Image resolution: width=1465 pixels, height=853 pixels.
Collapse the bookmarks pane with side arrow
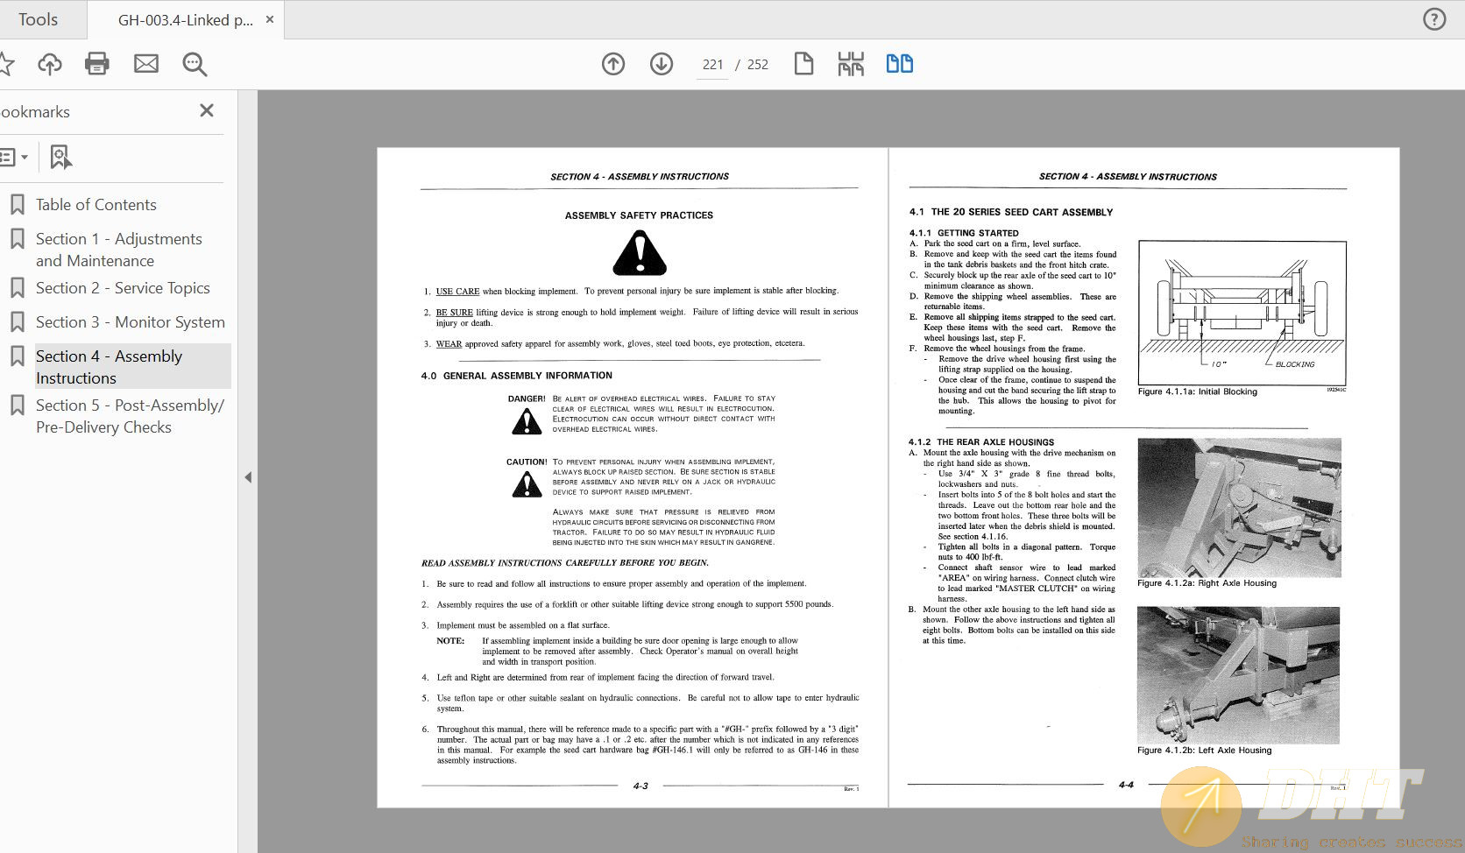(x=248, y=477)
